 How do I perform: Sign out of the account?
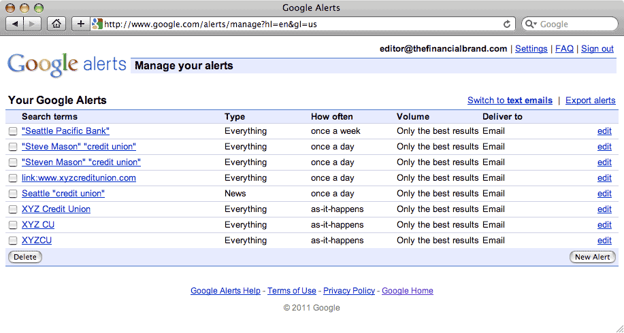click(597, 49)
